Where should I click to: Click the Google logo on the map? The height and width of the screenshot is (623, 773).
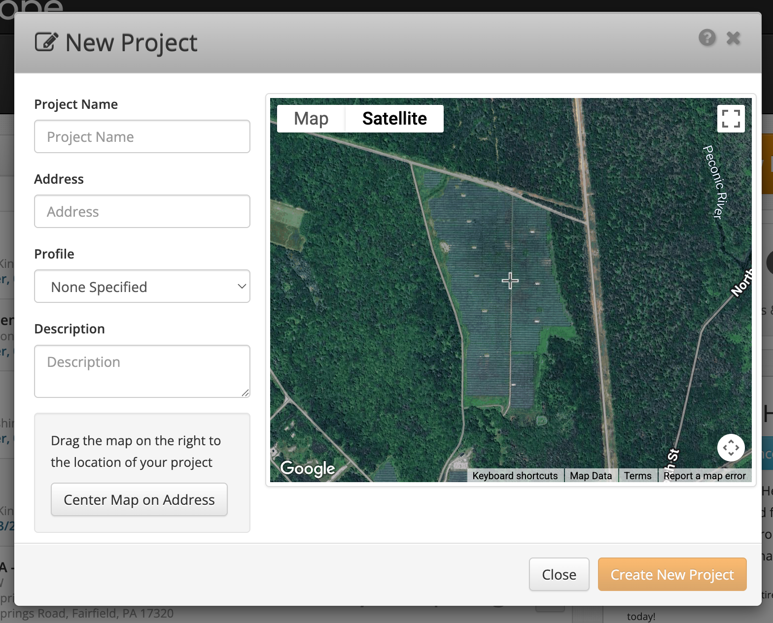(x=308, y=468)
